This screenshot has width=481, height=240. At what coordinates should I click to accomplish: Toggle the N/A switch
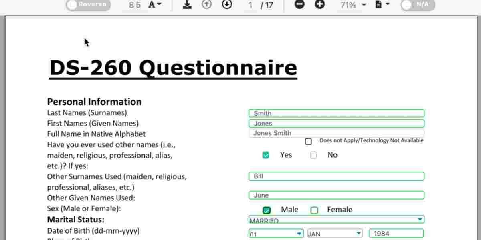click(417, 5)
